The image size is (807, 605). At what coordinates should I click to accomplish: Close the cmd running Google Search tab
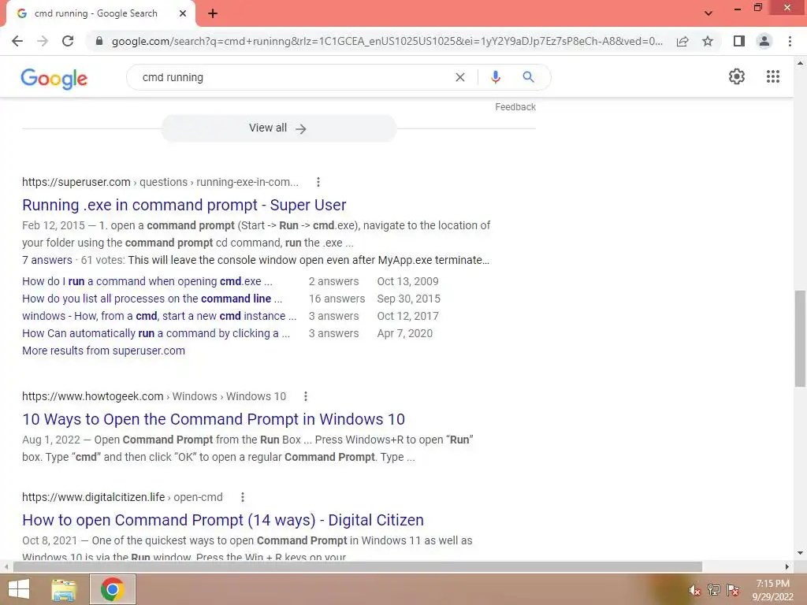pos(183,13)
